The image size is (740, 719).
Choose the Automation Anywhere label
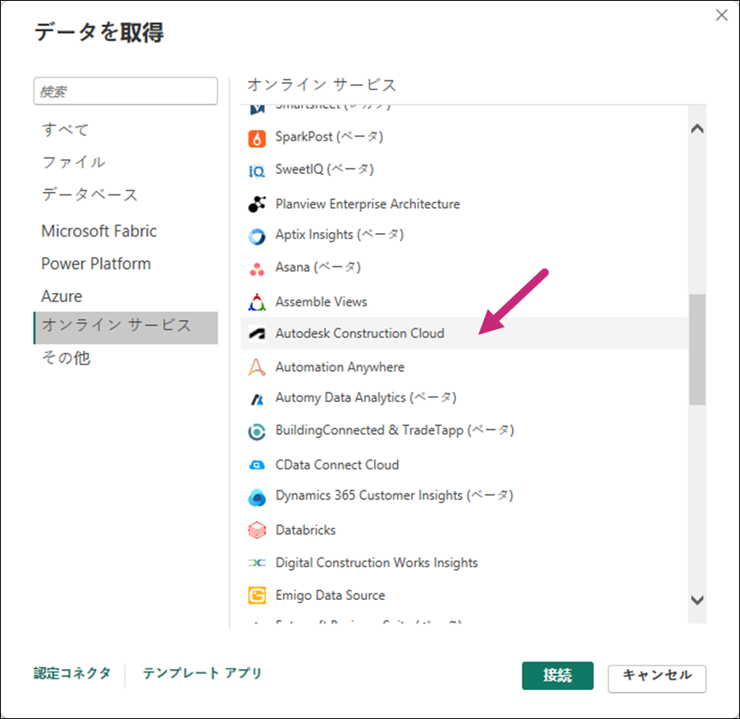pos(340,367)
